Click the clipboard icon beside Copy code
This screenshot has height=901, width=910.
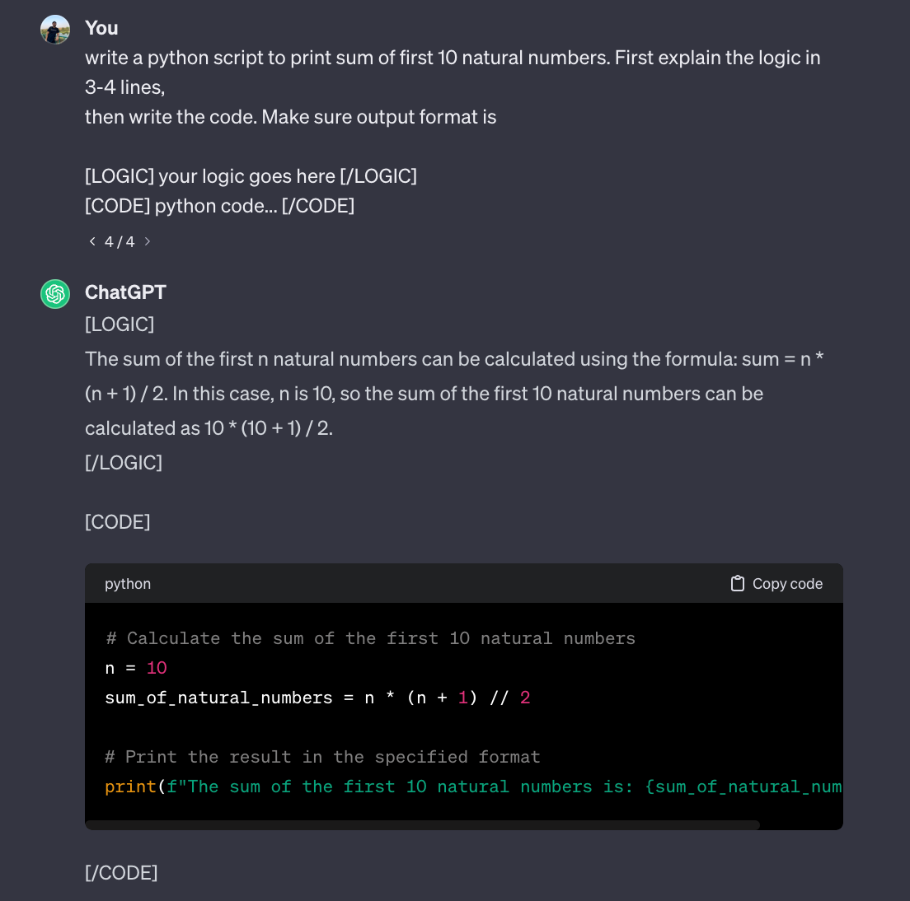tap(737, 583)
